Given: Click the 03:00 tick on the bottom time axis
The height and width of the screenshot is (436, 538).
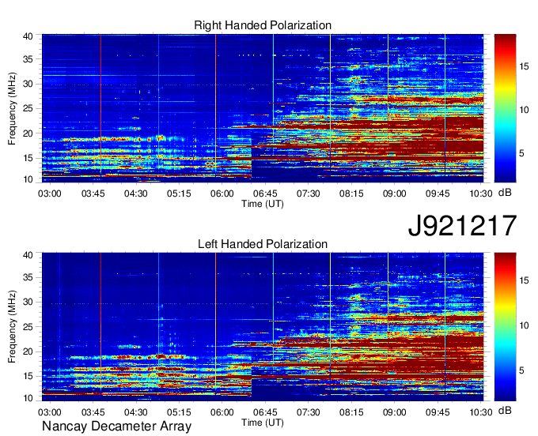Looking at the screenshot, I should 49,412.
